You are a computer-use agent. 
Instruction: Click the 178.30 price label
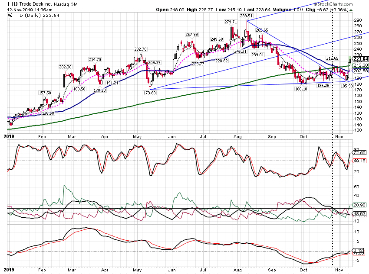(x=99, y=90)
